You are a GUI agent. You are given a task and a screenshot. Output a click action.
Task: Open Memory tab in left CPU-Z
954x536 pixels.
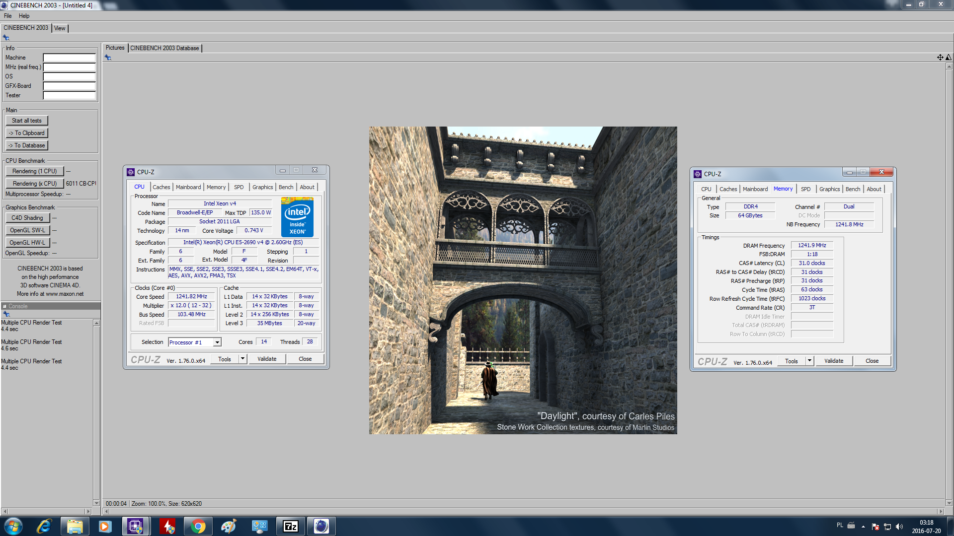click(x=216, y=187)
